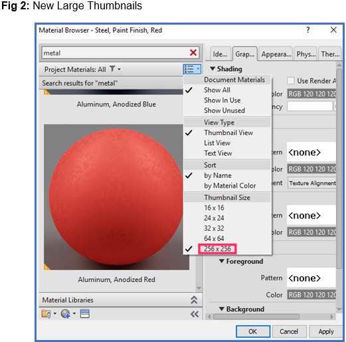Click the Texture Alignment button
This screenshot has height=342, width=346.
point(311,183)
